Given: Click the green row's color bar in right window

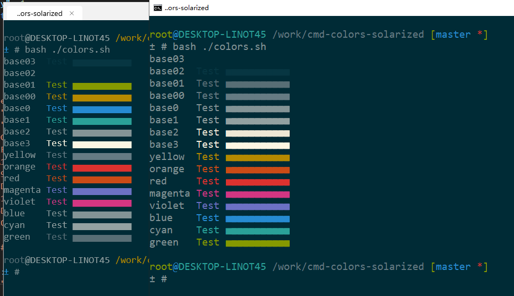Looking at the screenshot, I should [258, 243].
